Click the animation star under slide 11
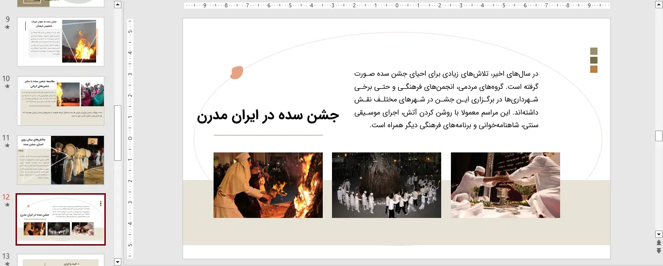Image resolution: width=663 pixels, height=266 pixels. pos(7,146)
